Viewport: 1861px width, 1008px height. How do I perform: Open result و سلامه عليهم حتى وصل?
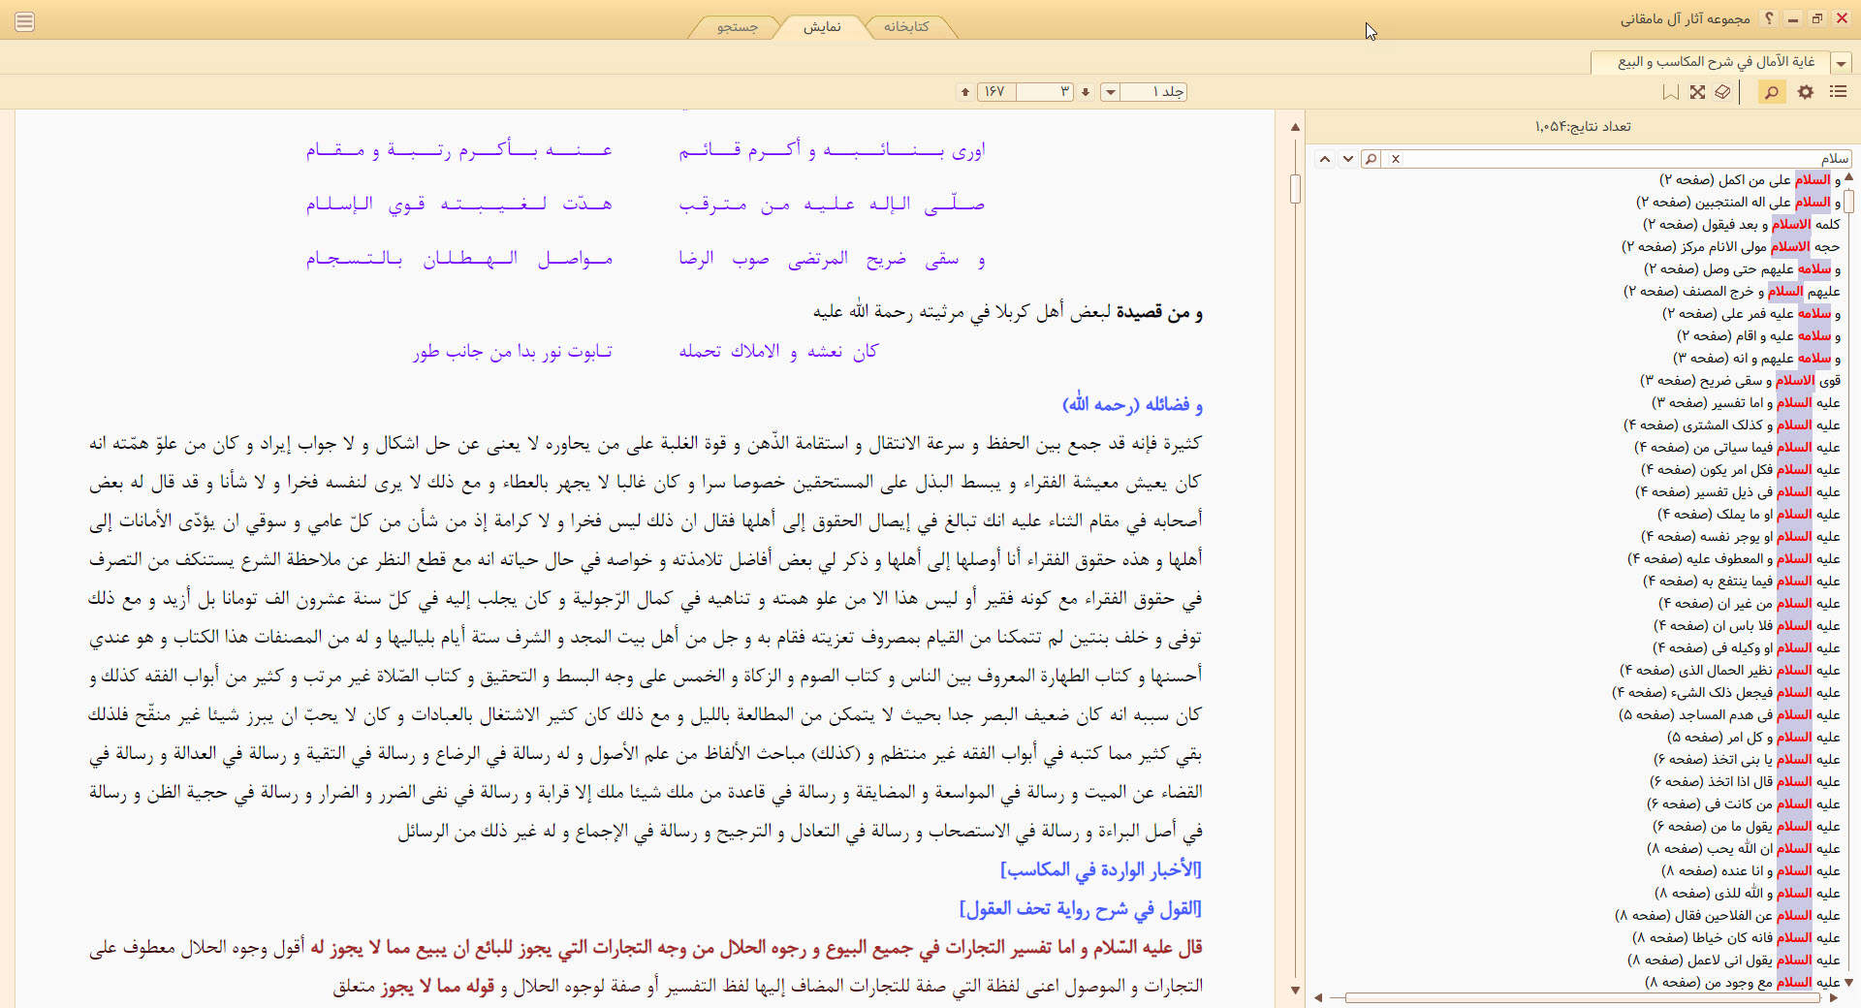tap(1742, 269)
